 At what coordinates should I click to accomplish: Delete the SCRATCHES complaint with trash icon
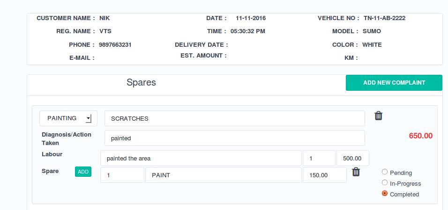379,116
